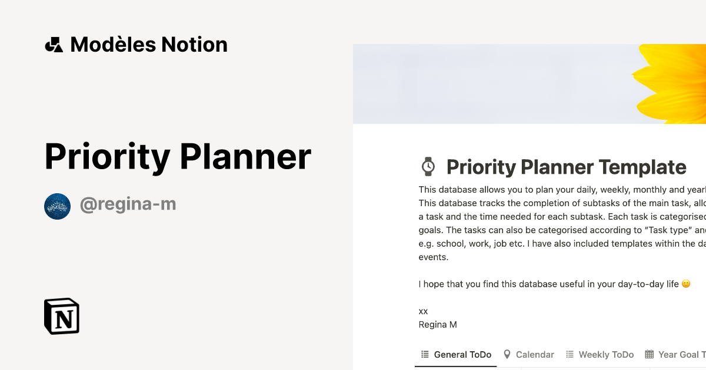Open the Weekly ToDo tab

pyautogui.click(x=607, y=354)
